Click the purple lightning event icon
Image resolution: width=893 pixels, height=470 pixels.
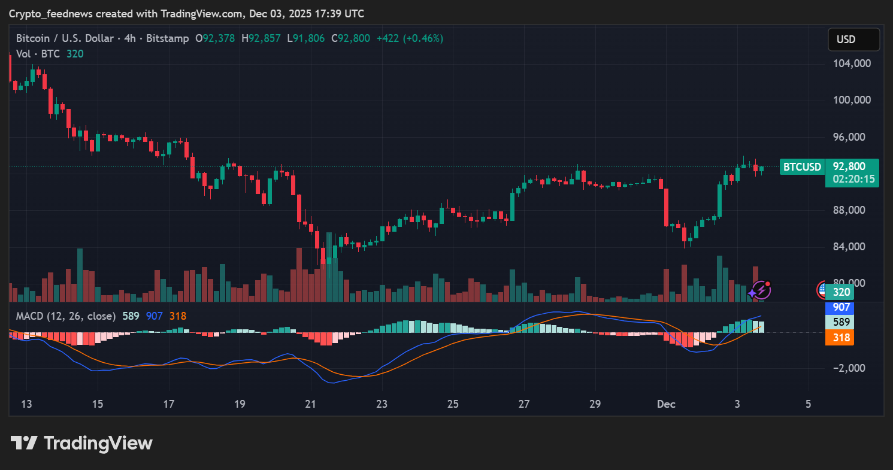pyautogui.click(x=761, y=290)
